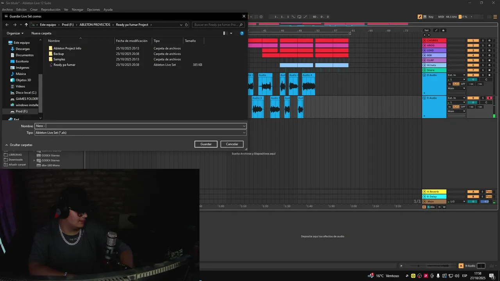Toggle track activator 4 for 808
Image resolution: width=500 pixels, height=281 pixels.
[473, 55]
